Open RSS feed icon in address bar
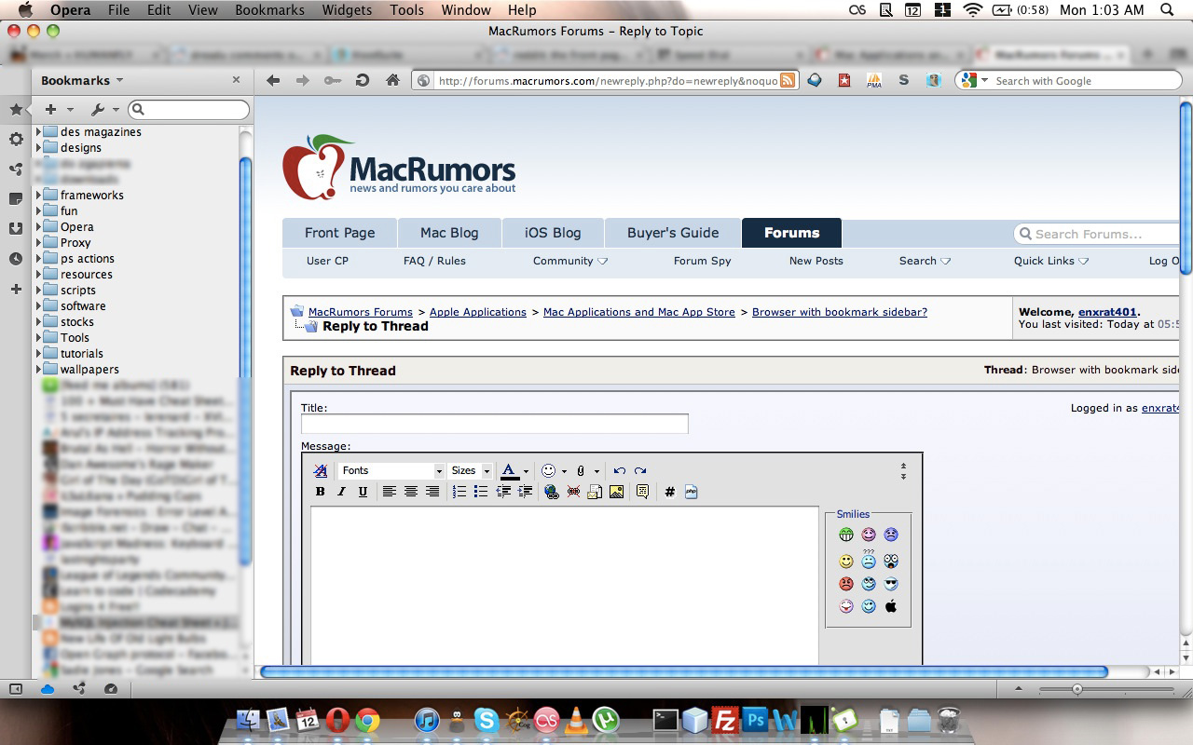This screenshot has width=1193, height=745. [788, 81]
